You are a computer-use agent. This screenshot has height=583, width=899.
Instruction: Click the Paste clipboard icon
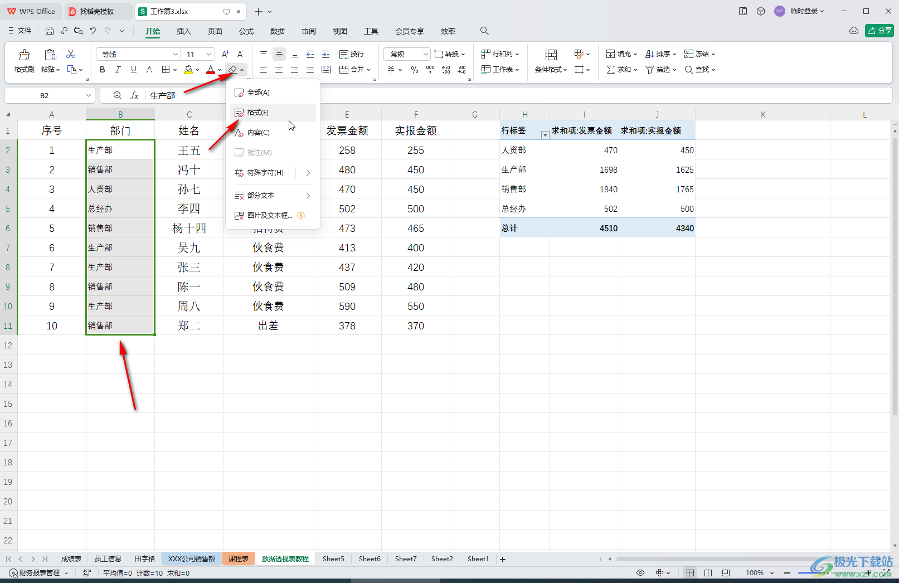point(50,55)
